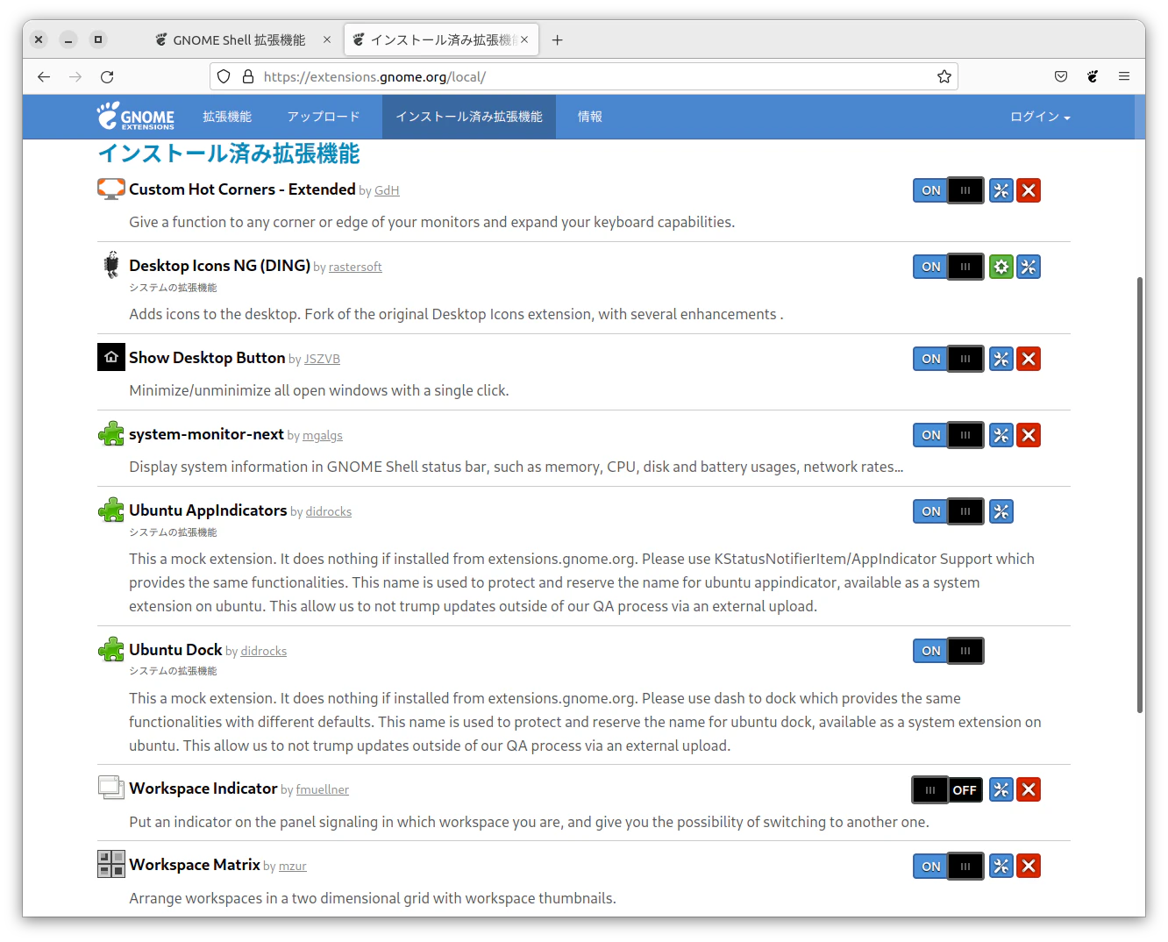Go back to previous page
Viewport: 1168px width, 942px height.
[x=44, y=76]
